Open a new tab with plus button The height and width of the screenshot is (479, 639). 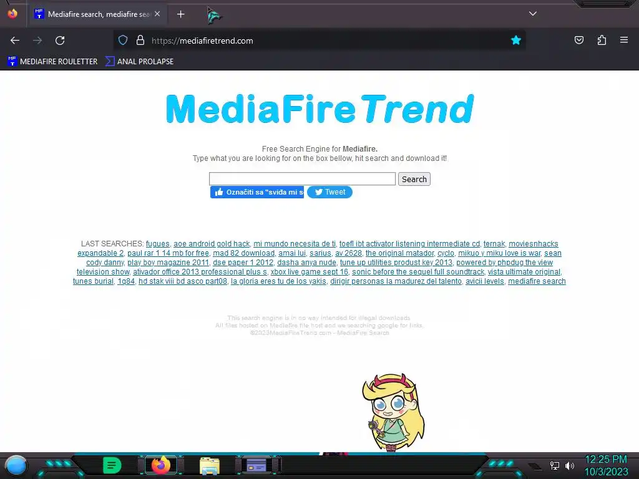(x=181, y=14)
